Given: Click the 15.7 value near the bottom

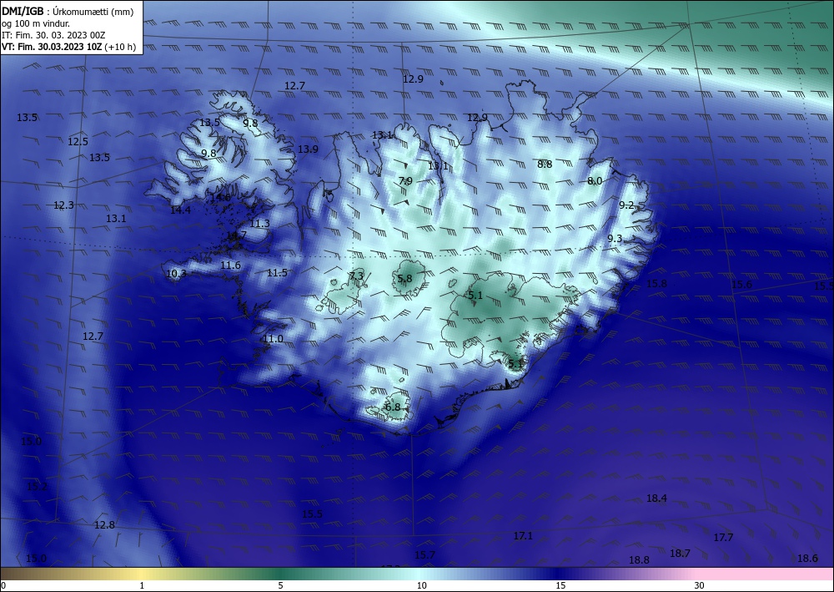Looking at the screenshot, I should (425, 555).
